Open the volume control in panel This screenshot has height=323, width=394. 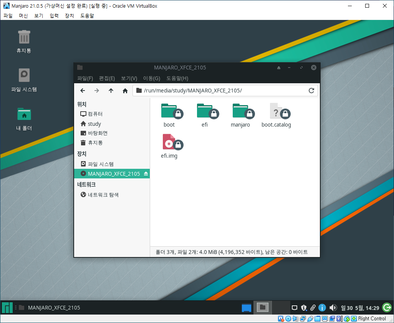[x=333, y=307]
